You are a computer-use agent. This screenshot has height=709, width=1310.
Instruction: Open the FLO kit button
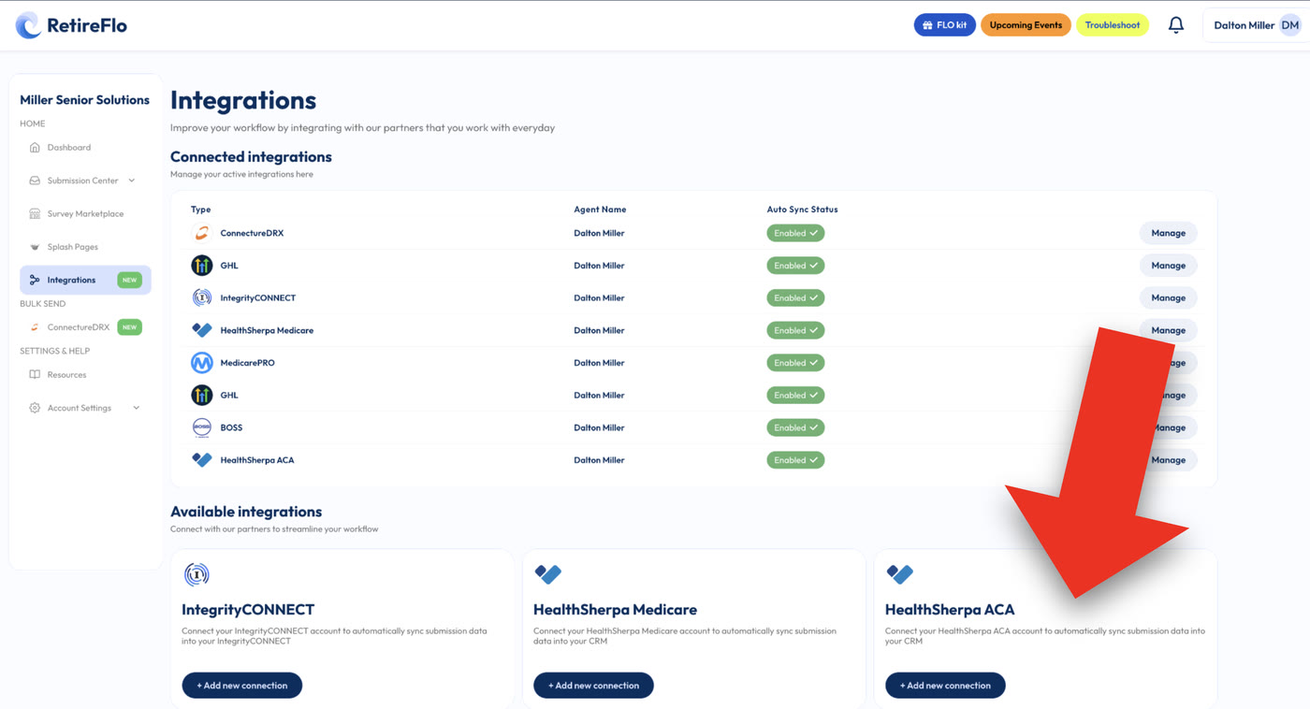point(944,25)
